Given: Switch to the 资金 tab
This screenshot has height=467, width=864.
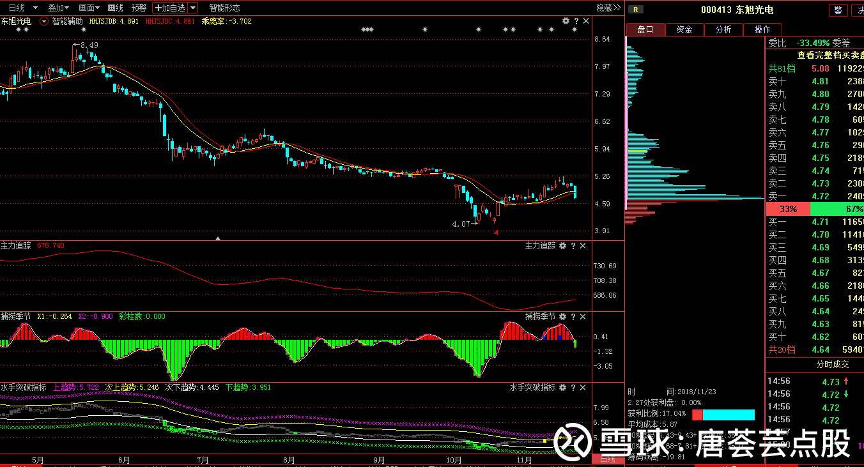Looking at the screenshot, I should tap(684, 29).
